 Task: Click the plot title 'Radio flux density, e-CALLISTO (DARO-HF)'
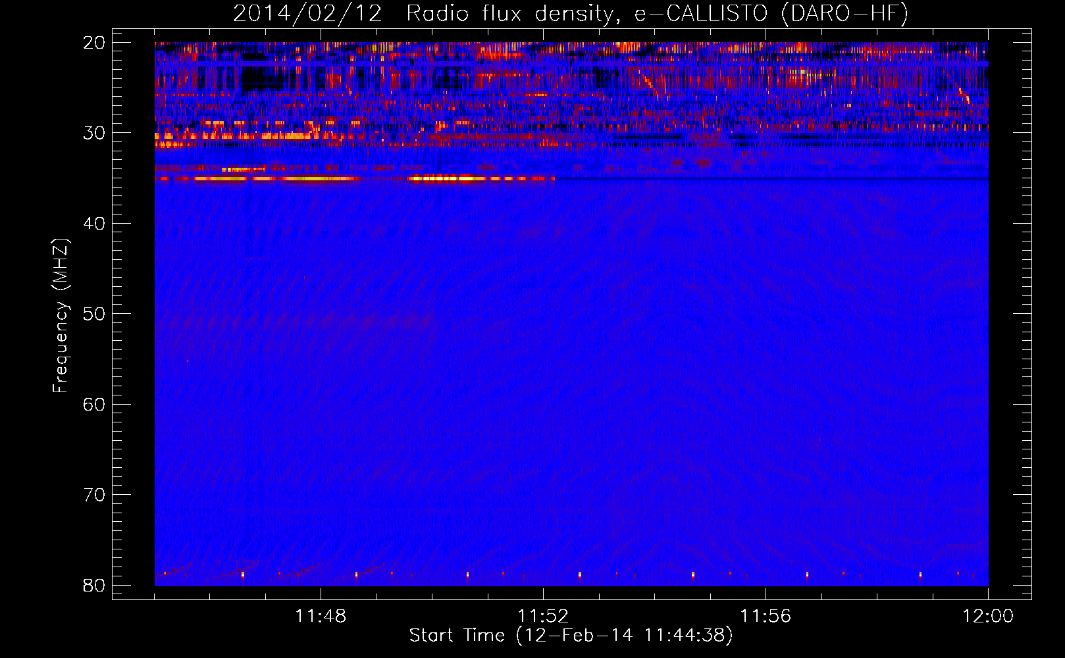pos(657,13)
